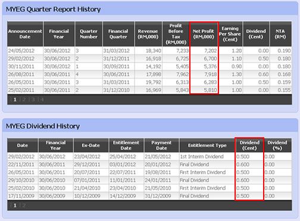Select announcement date 30/11/2011
Image resolution: width=300 pixels, height=221 pixels.
click(21, 67)
